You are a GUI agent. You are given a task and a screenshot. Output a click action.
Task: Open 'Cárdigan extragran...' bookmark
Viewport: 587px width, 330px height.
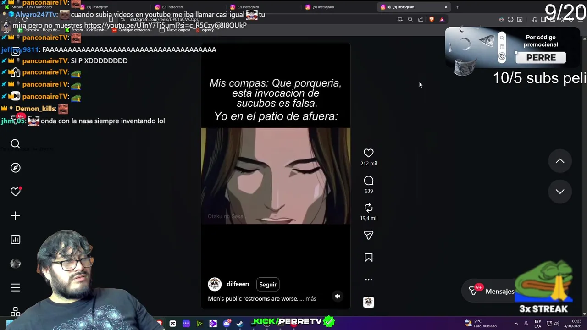132,30
